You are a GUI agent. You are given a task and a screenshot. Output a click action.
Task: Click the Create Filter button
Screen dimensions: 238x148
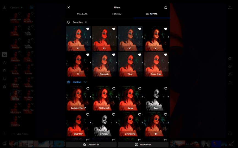coord(91,144)
